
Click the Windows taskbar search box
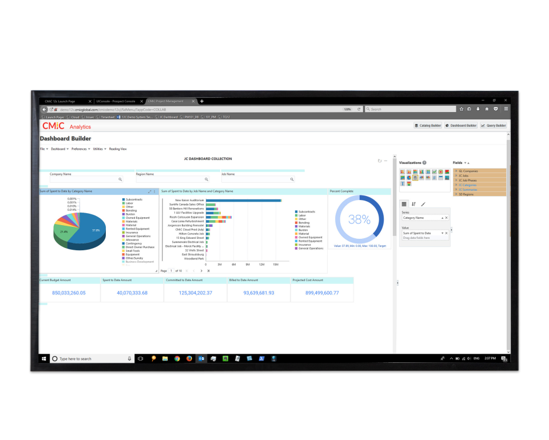92,358
